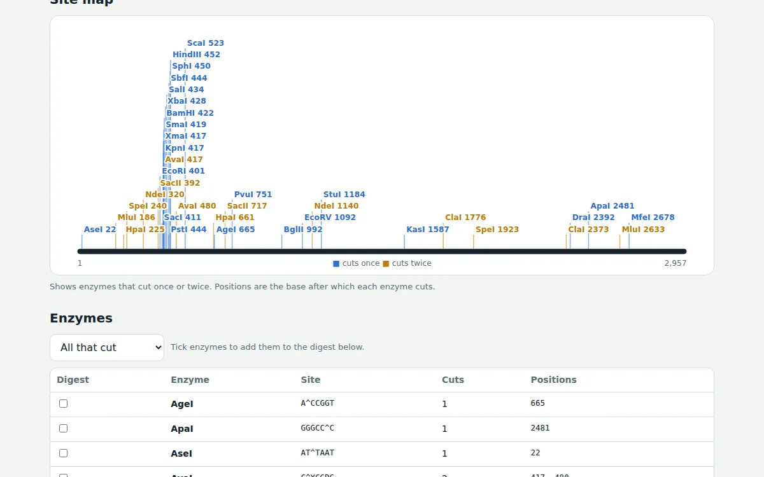764x477 pixels.
Task: Click the HpaI 661 site label
Action: pyautogui.click(x=235, y=218)
